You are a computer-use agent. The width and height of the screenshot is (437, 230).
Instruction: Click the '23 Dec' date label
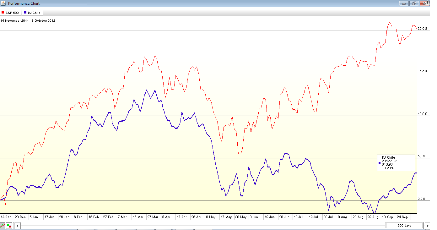coord(20,217)
